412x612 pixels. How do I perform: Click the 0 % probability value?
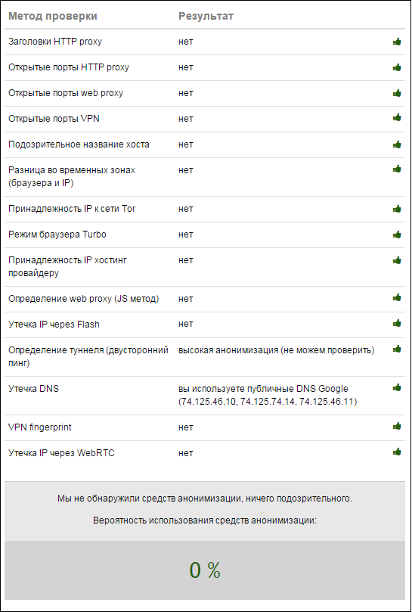coord(205,570)
